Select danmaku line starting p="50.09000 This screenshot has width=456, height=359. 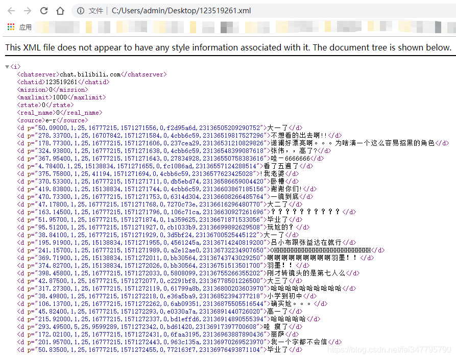pyautogui.click(x=160, y=128)
